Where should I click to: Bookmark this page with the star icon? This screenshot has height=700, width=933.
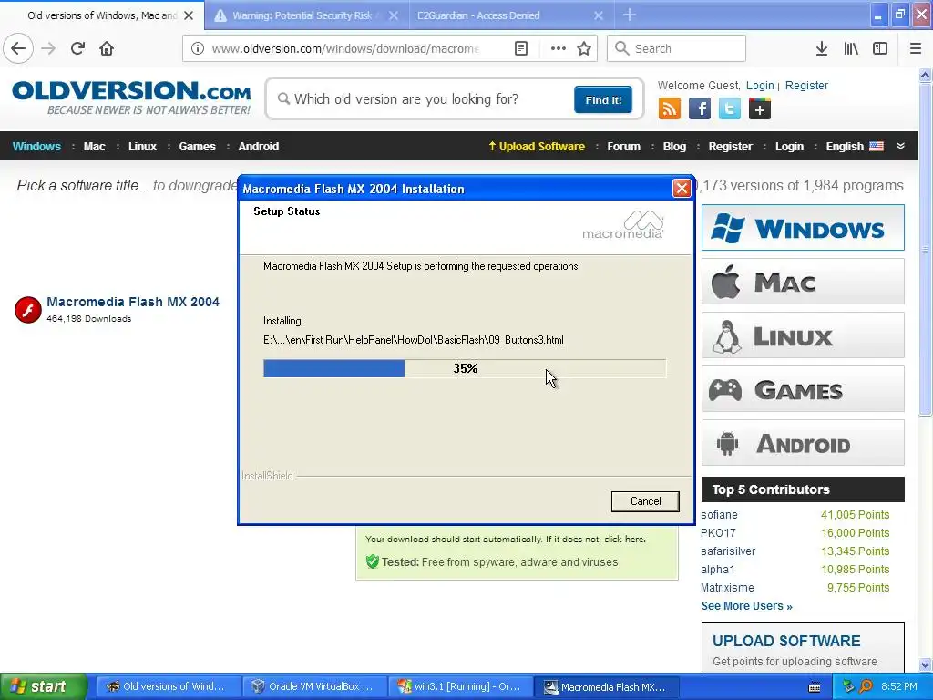[x=584, y=48]
